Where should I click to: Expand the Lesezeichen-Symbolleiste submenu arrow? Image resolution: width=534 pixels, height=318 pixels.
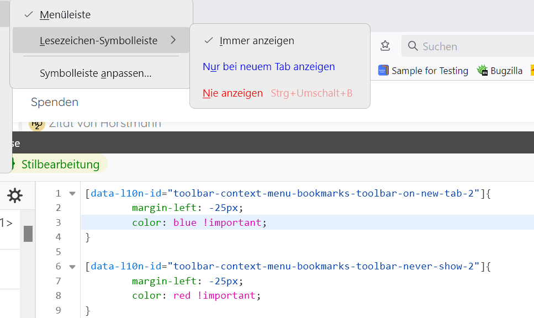point(173,40)
